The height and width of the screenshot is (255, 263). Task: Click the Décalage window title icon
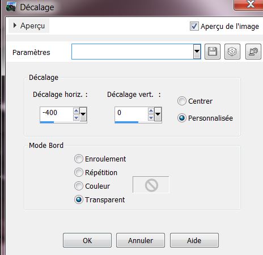pyautogui.click(x=11, y=7)
